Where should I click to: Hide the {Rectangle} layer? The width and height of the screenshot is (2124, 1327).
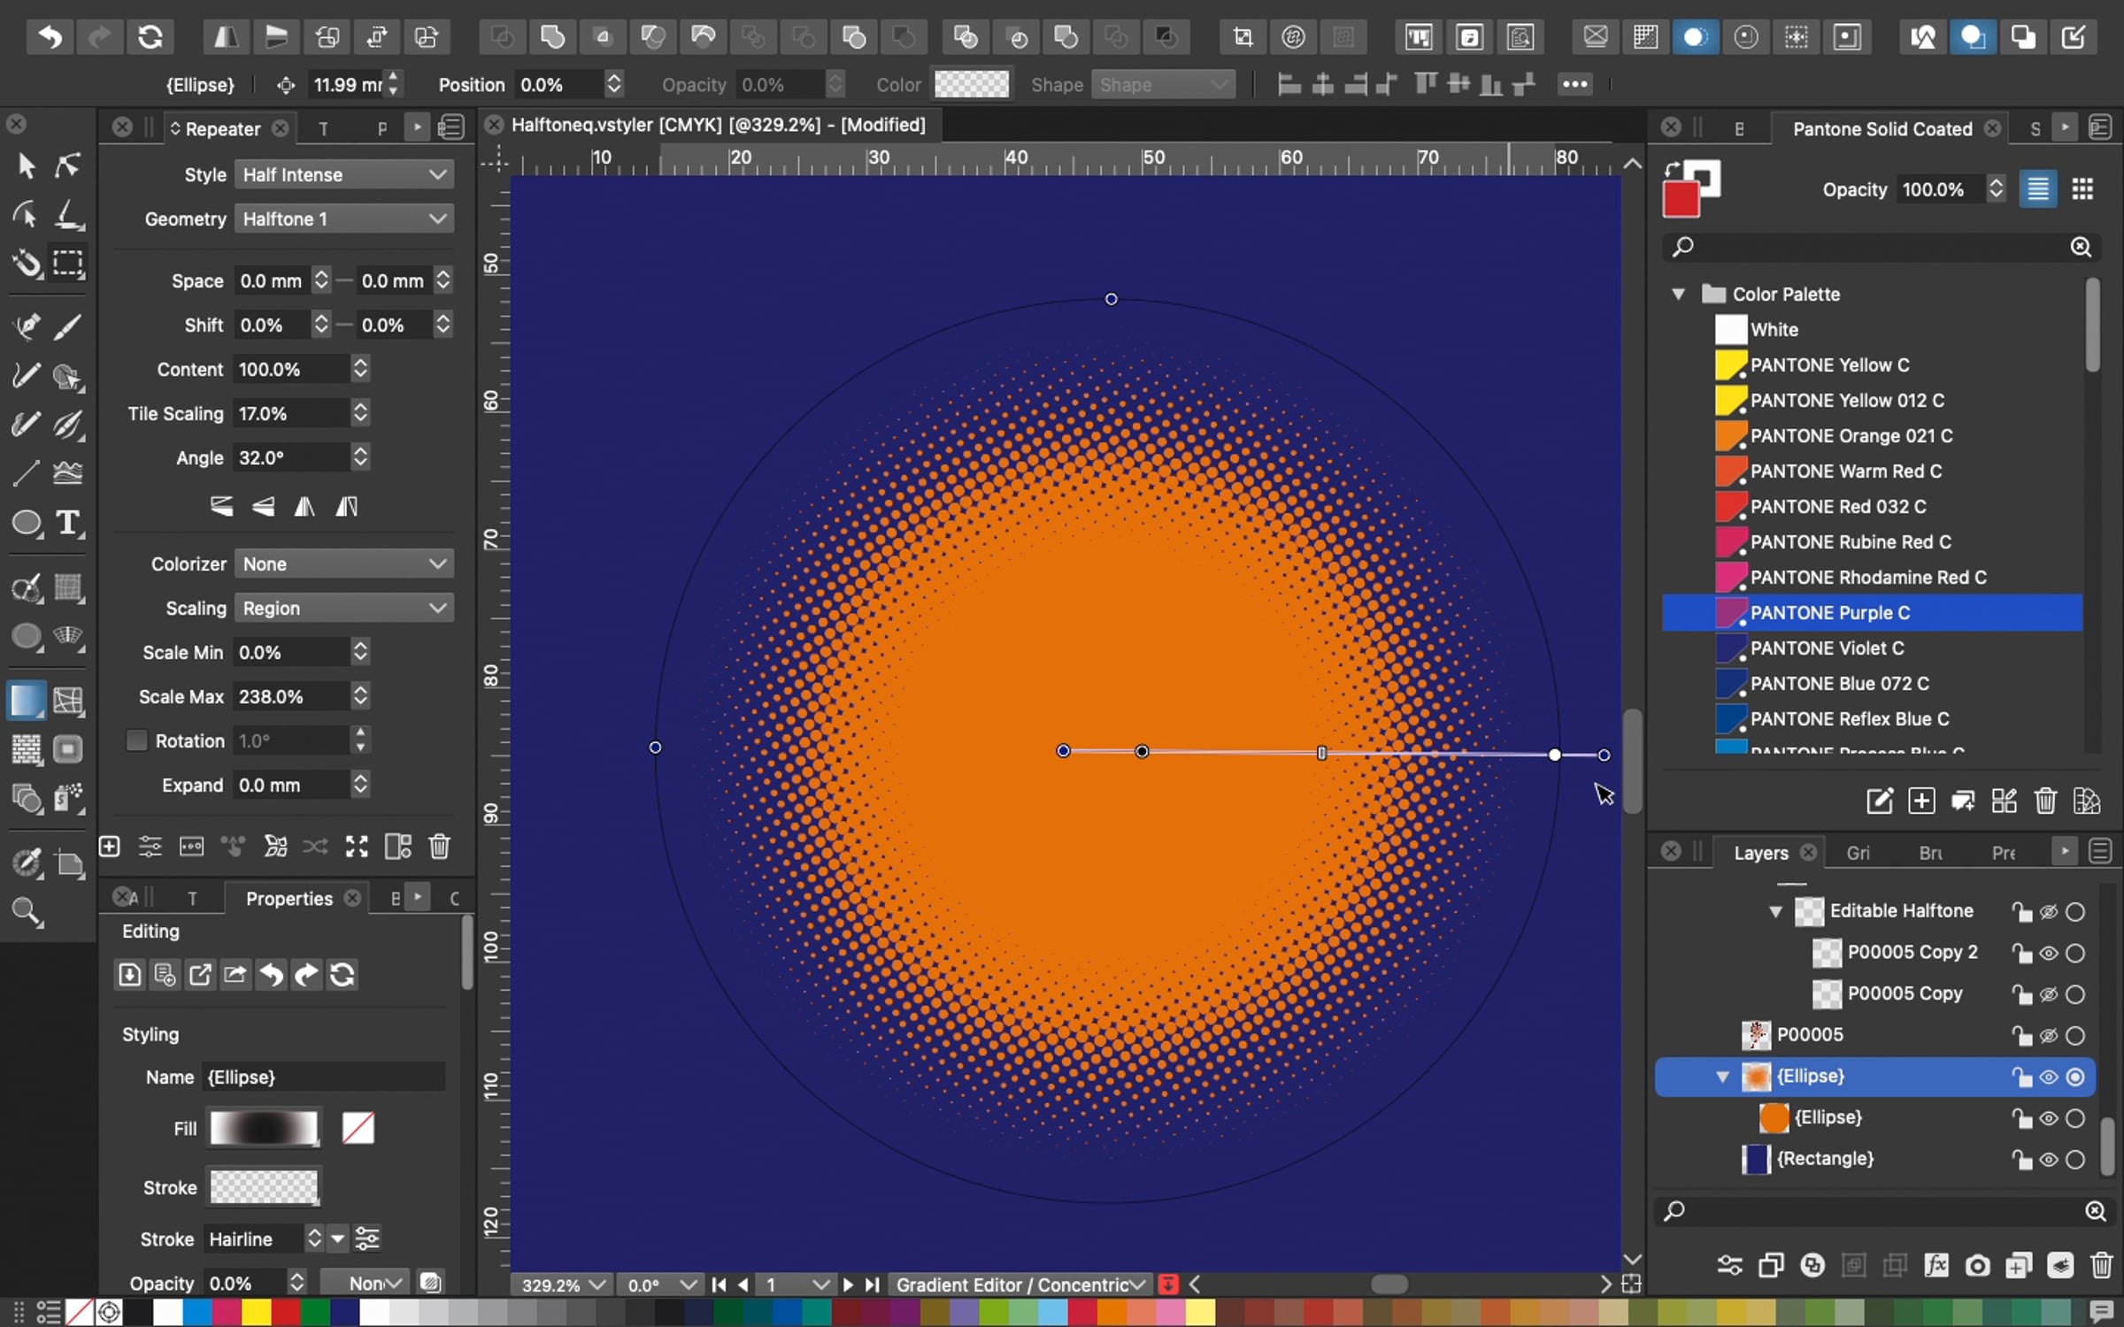tap(2048, 1159)
